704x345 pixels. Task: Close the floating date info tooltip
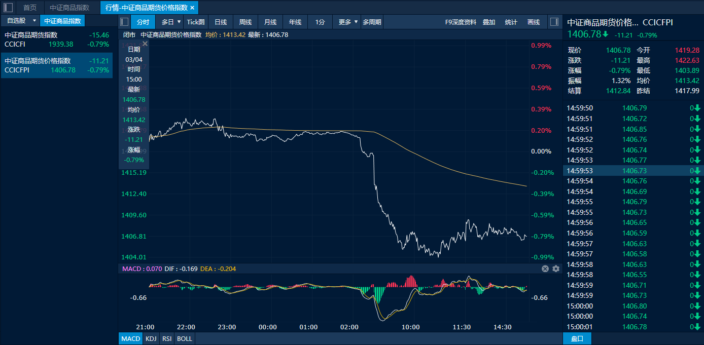coord(145,44)
